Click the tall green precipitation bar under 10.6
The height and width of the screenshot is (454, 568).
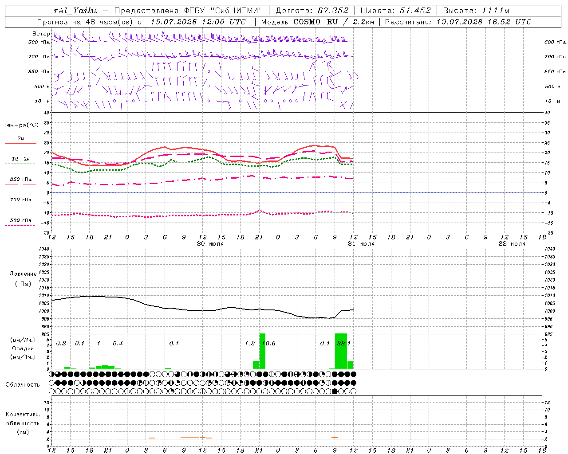coord(262,351)
